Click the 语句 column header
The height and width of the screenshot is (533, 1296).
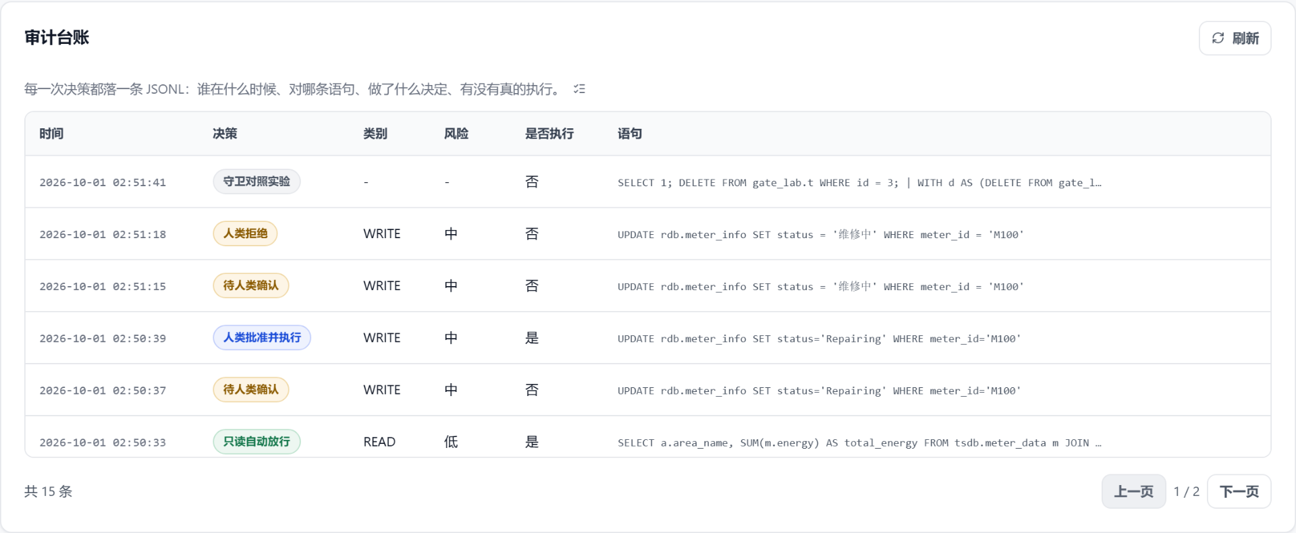(630, 134)
